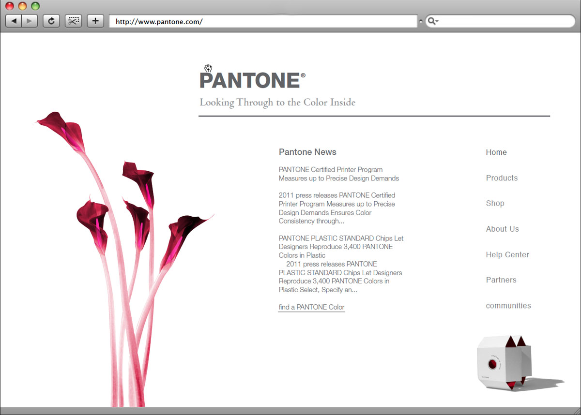Open the Products navigation link

click(x=502, y=178)
